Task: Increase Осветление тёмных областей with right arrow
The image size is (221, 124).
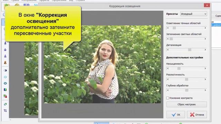Action: pyautogui.click(x=205, y=28)
